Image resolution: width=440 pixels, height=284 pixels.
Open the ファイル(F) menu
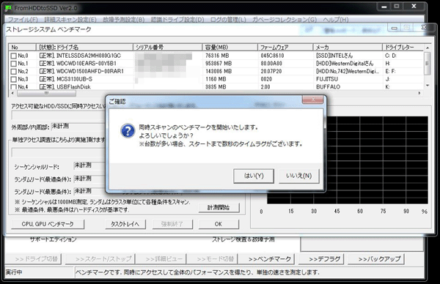coord(23,20)
